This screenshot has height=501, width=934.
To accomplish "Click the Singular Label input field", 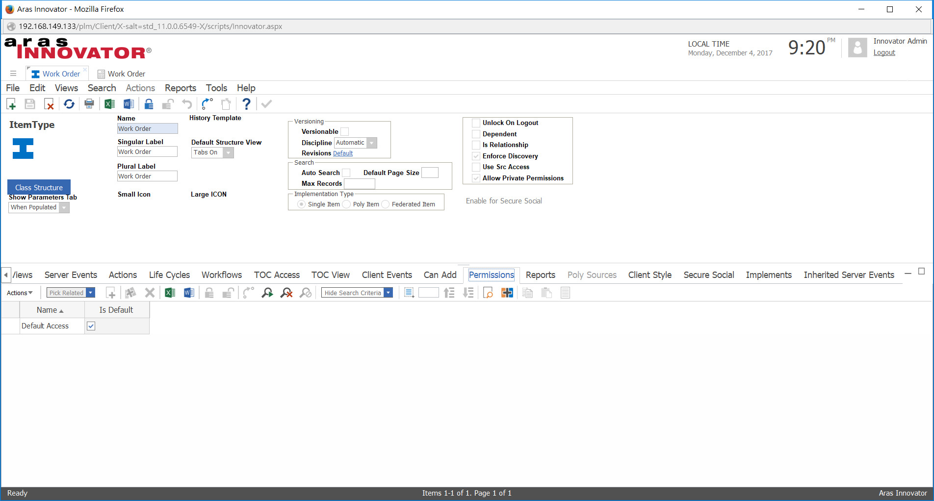I will (147, 152).
